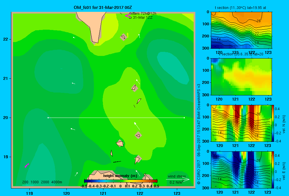Click the 'wind stress' label
The image size is (289, 196).
(177, 176)
